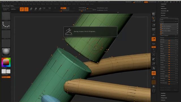Click the QuickSave button
This screenshot has height=102, width=181.
(x=128, y=2)
